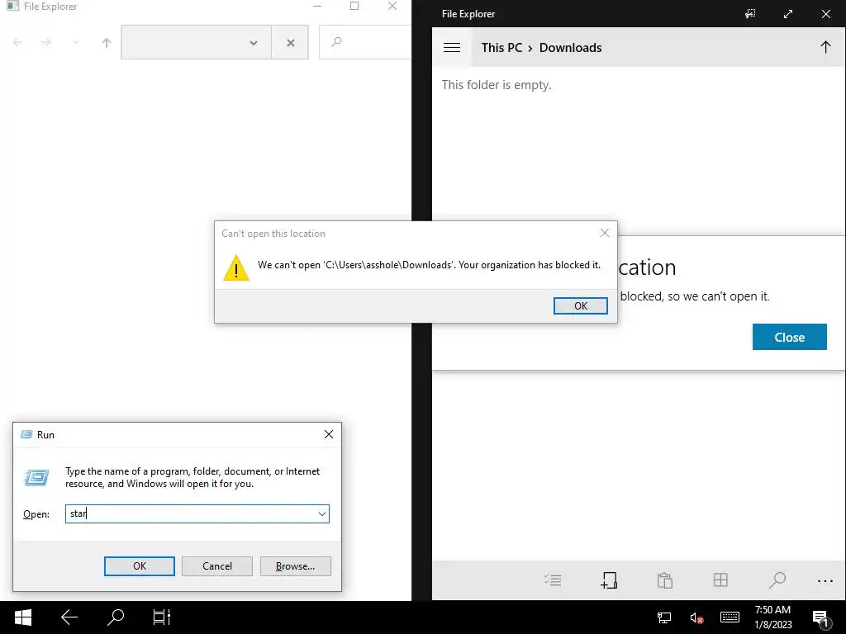This screenshot has width=846, height=634.
Task: Click back arrow in left File Explorer window
Action: pos(17,42)
